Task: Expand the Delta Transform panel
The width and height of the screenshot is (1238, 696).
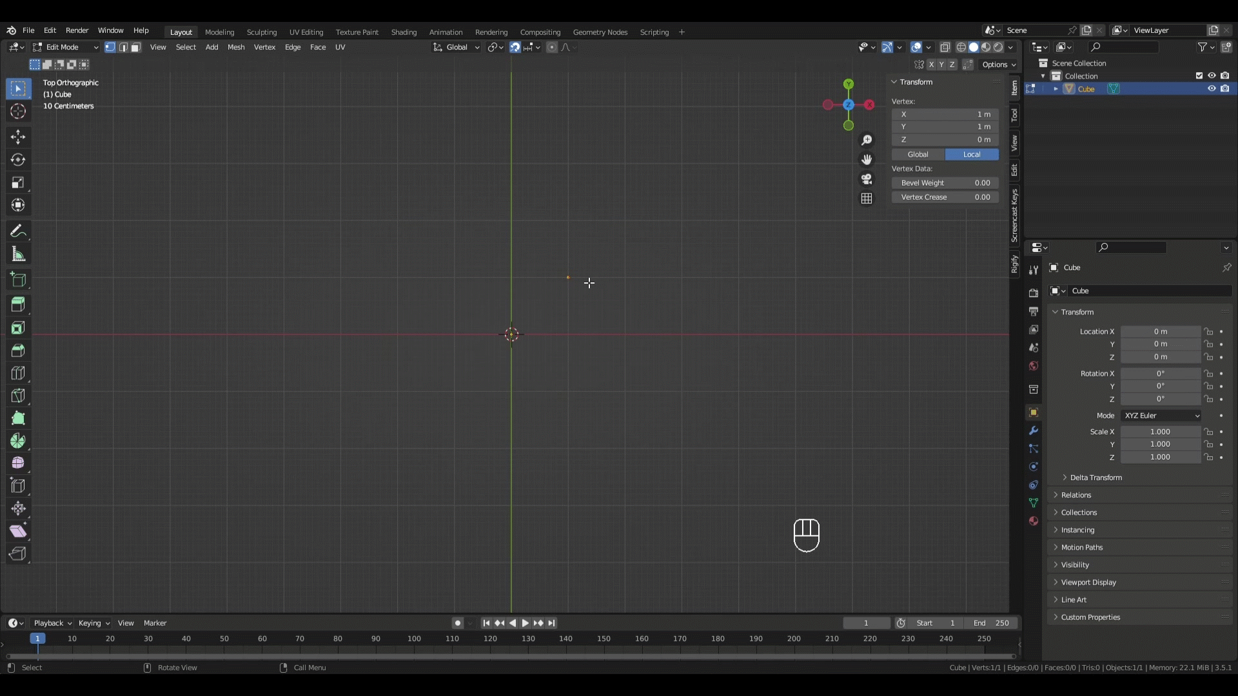Action: click(x=1096, y=478)
